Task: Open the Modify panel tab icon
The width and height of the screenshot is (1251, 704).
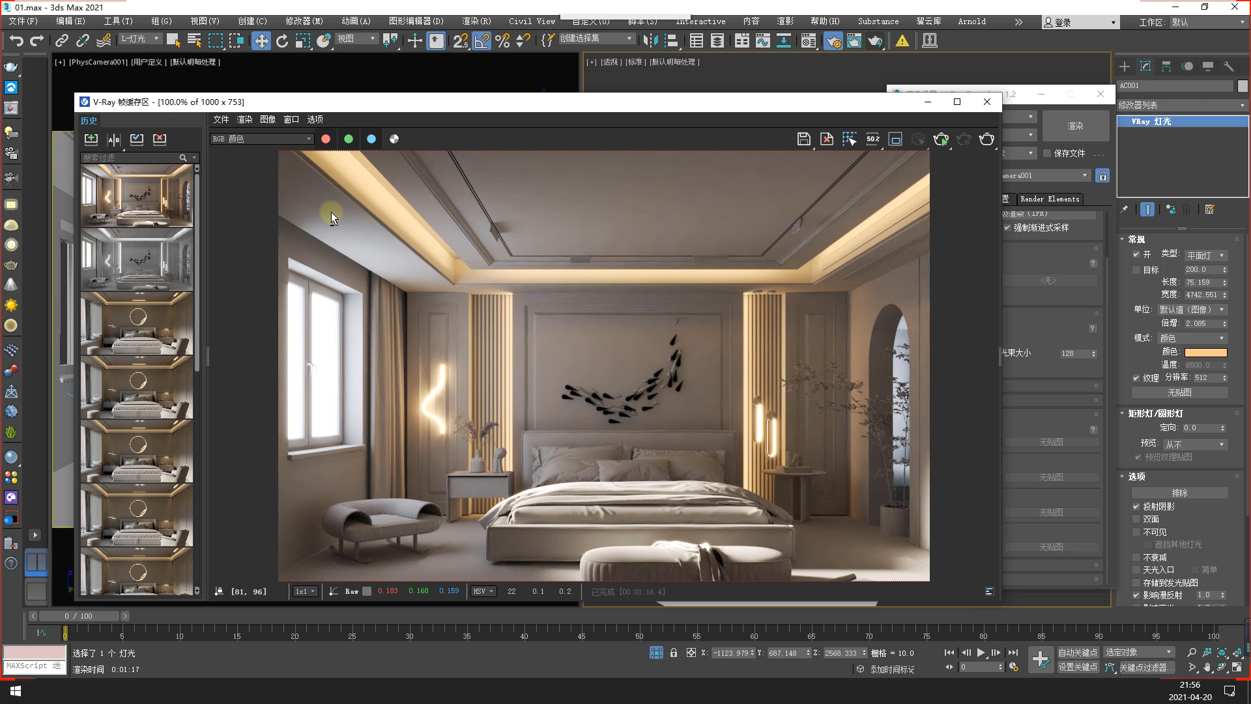Action: coord(1145,66)
